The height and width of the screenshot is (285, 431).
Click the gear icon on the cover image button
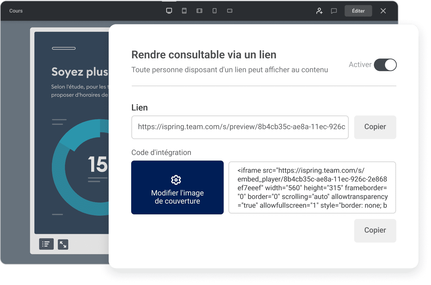tap(176, 180)
